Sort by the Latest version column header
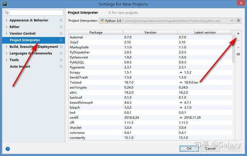247x156 pixels. [x=205, y=32]
